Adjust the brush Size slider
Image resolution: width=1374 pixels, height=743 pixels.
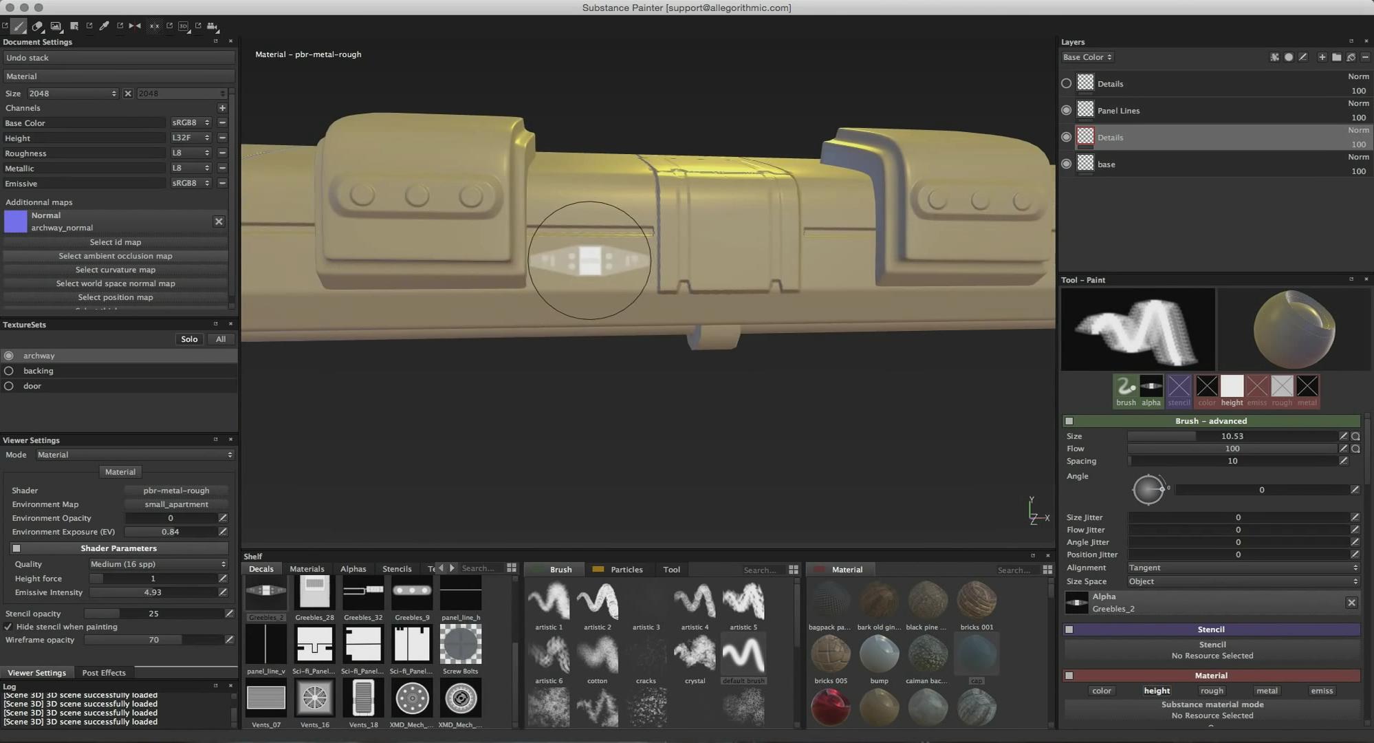pos(1231,436)
